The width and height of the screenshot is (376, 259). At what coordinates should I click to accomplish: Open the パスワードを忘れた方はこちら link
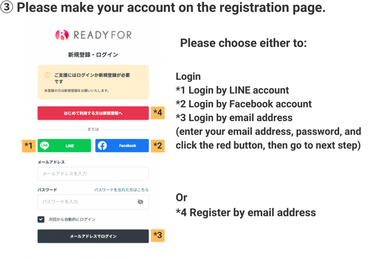[122, 189]
